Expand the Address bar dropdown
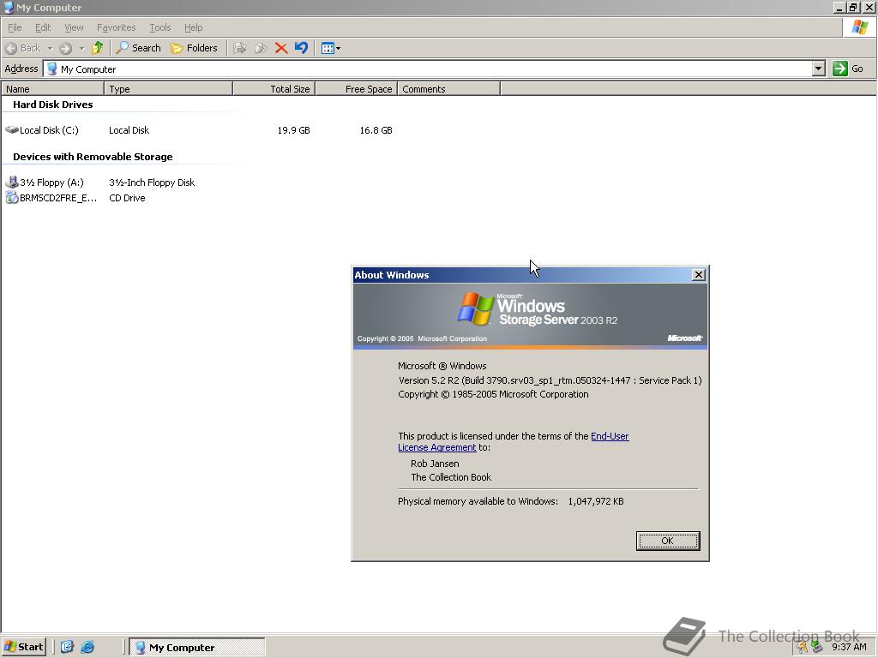Screen dimensions: 878x658 pyautogui.click(x=819, y=69)
